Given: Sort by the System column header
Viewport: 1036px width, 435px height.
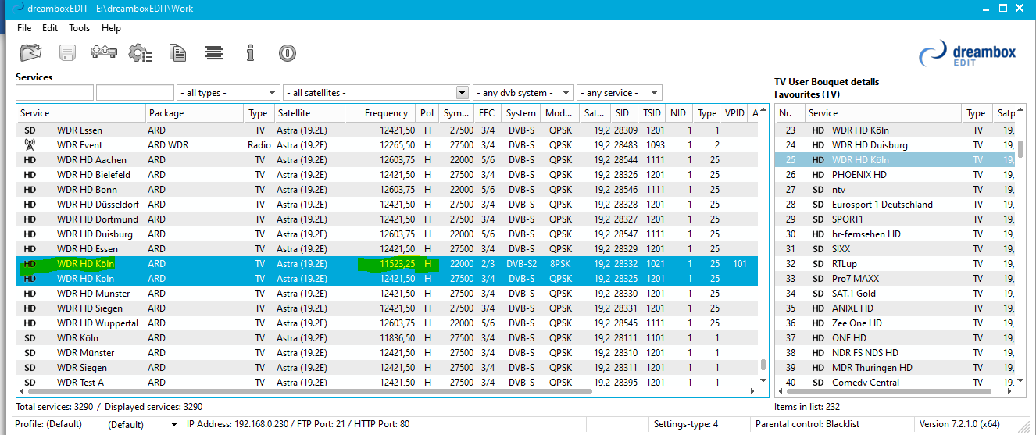Looking at the screenshot, I should [521, 113].
